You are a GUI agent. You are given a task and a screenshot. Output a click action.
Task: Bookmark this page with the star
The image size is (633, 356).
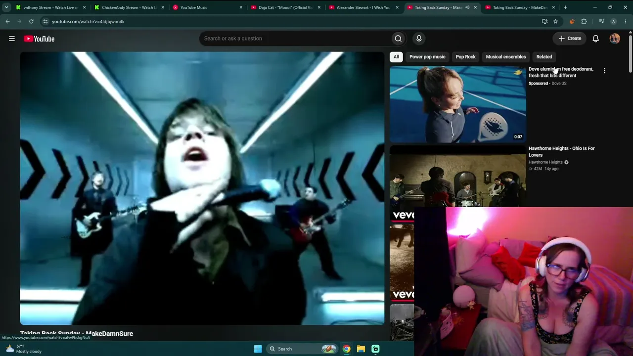coord(555,21)
